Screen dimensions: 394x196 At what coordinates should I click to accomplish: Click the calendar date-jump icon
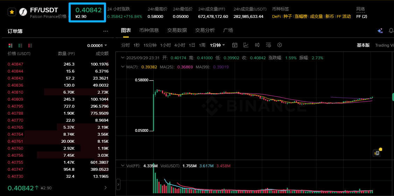235,45
